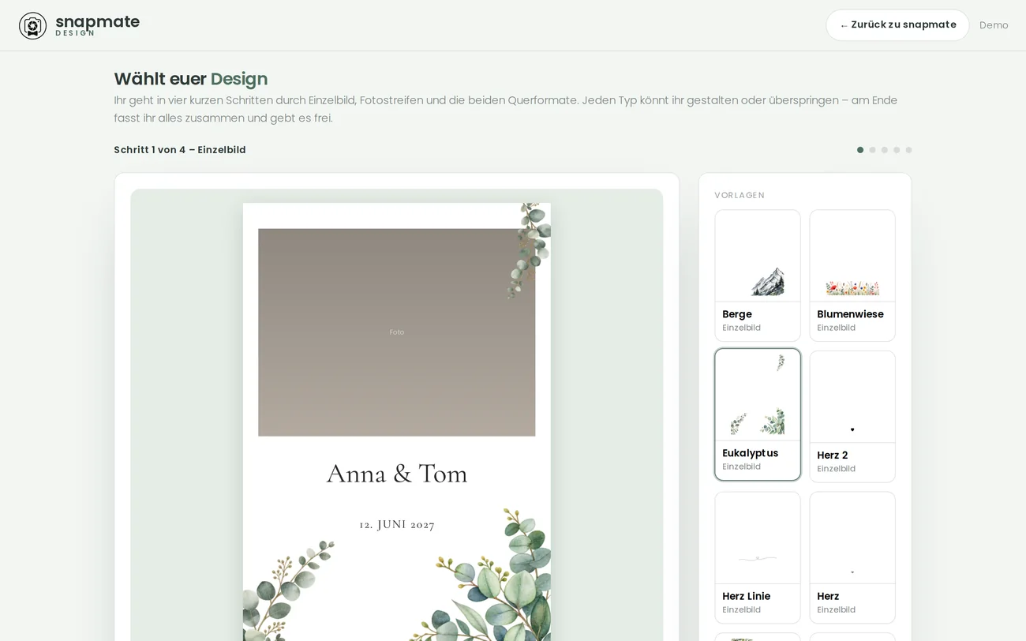Click the Foto placeholder in preview

(397, 332)
